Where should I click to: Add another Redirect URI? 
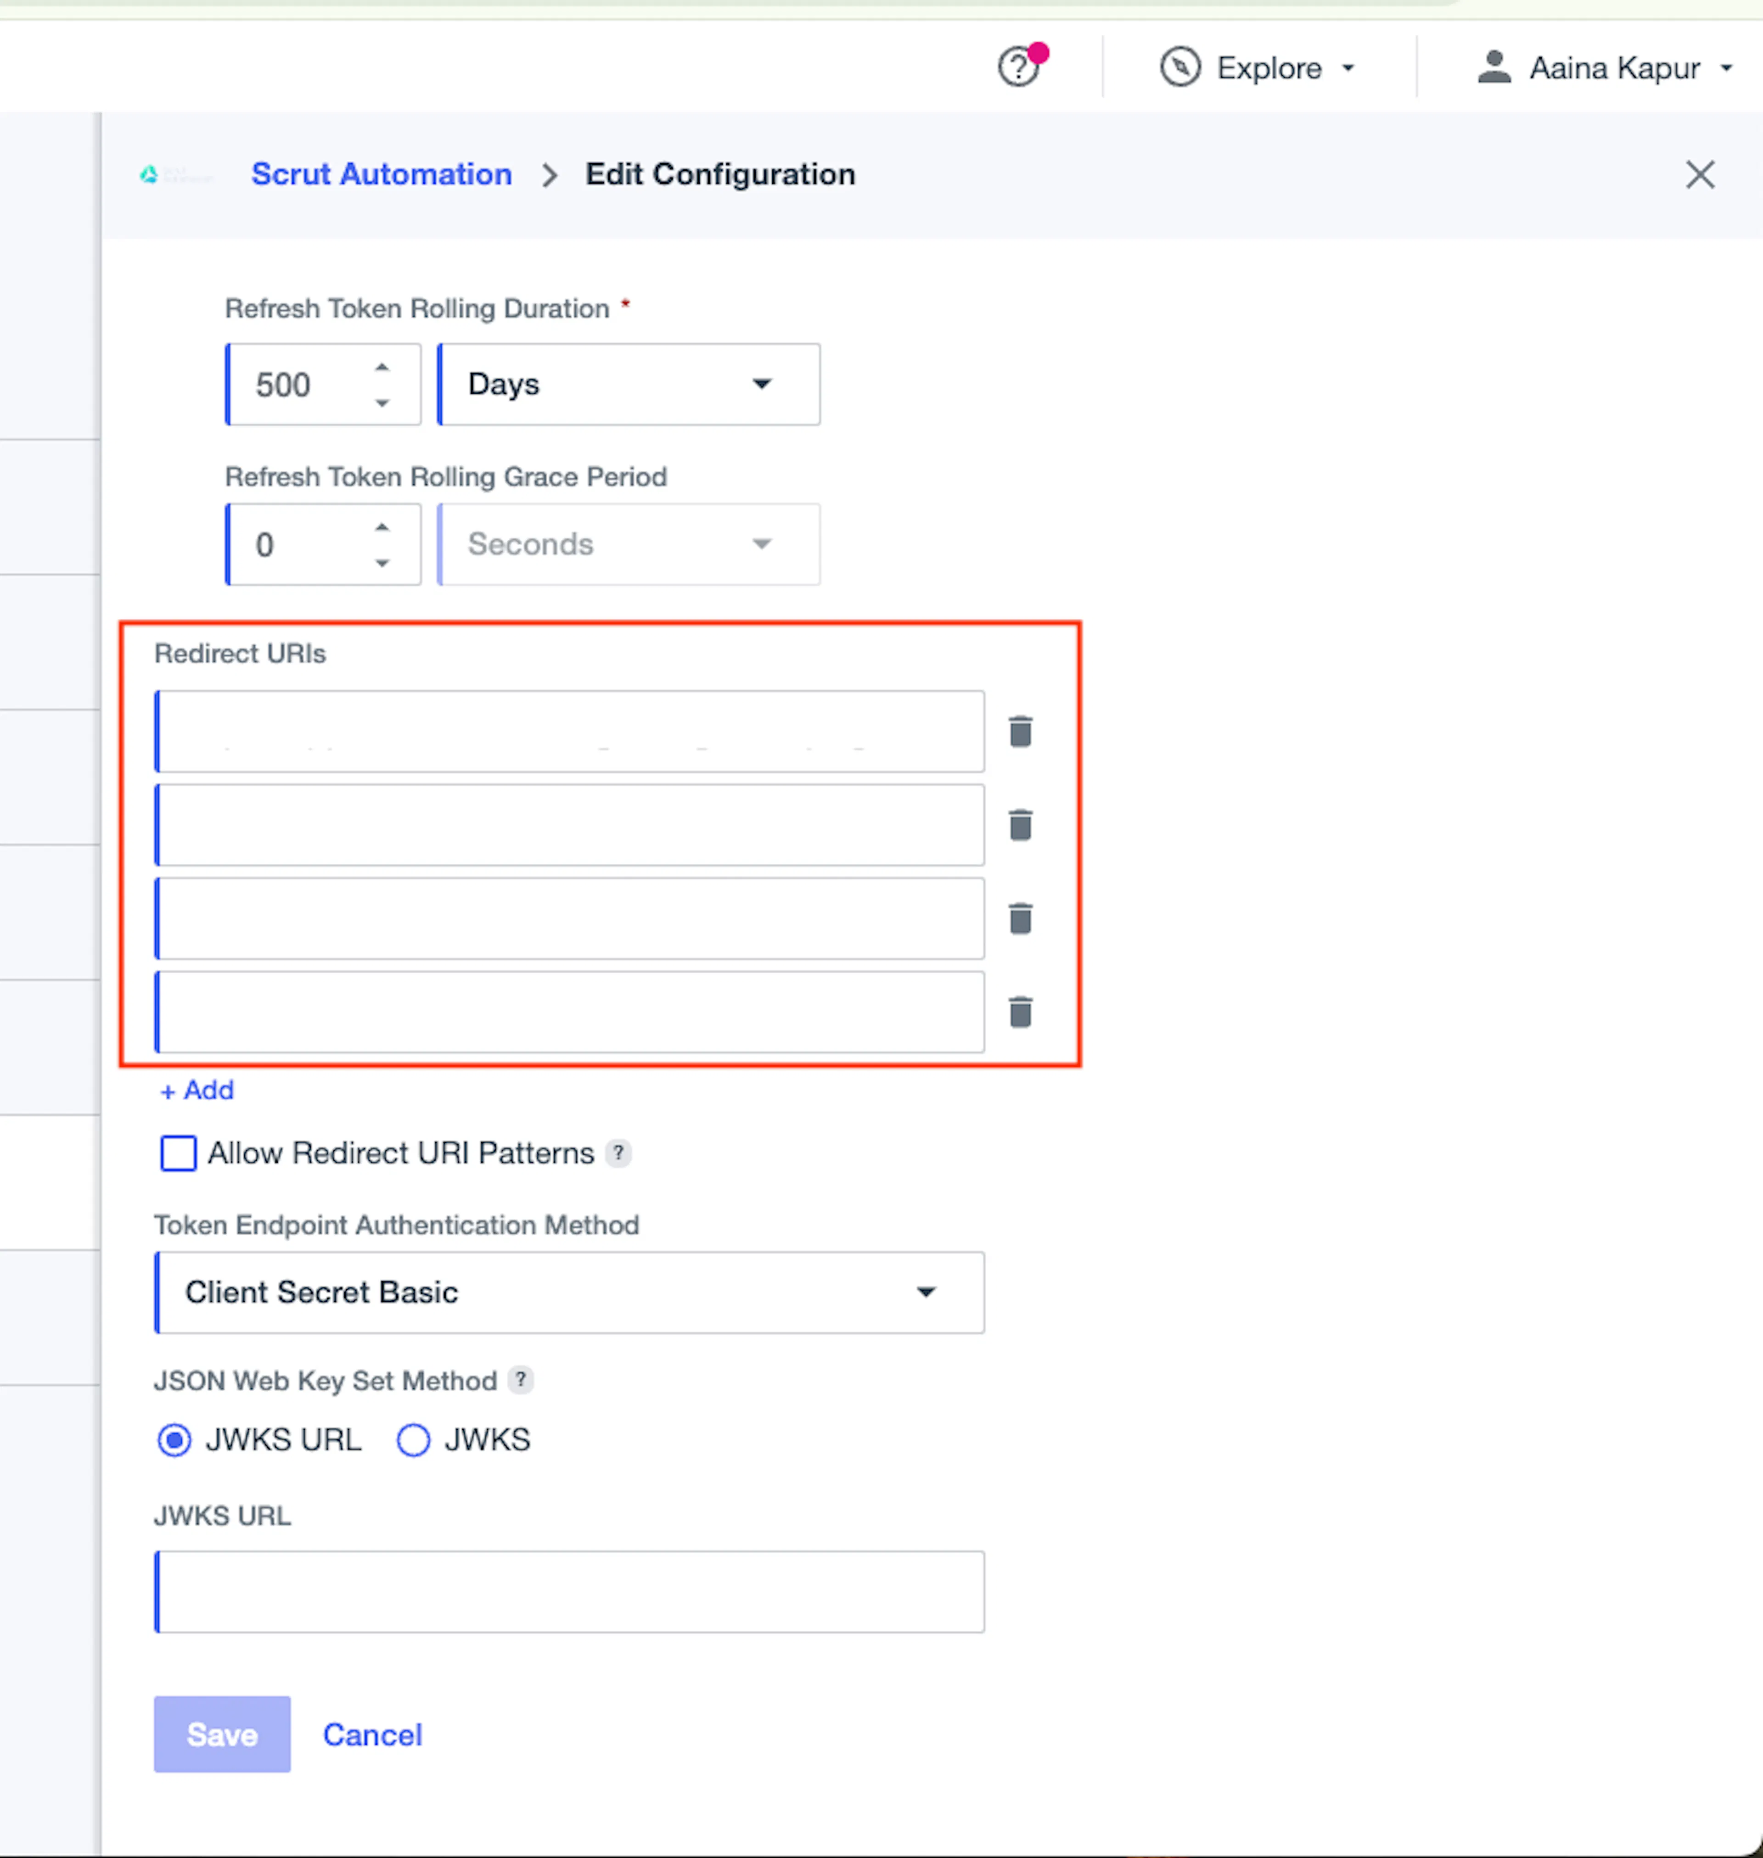[x=197, y=1091]
